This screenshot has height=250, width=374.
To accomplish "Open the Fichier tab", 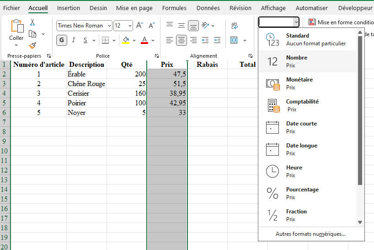I will point(11,8).
